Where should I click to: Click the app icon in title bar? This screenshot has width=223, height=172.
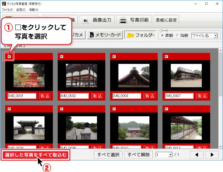pos(4,4)
